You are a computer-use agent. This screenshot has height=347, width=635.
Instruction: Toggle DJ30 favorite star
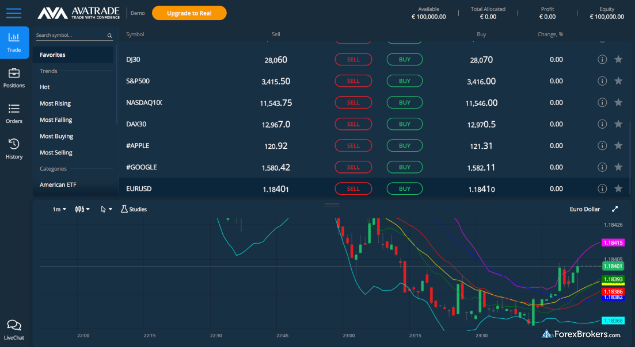(618, 59)
